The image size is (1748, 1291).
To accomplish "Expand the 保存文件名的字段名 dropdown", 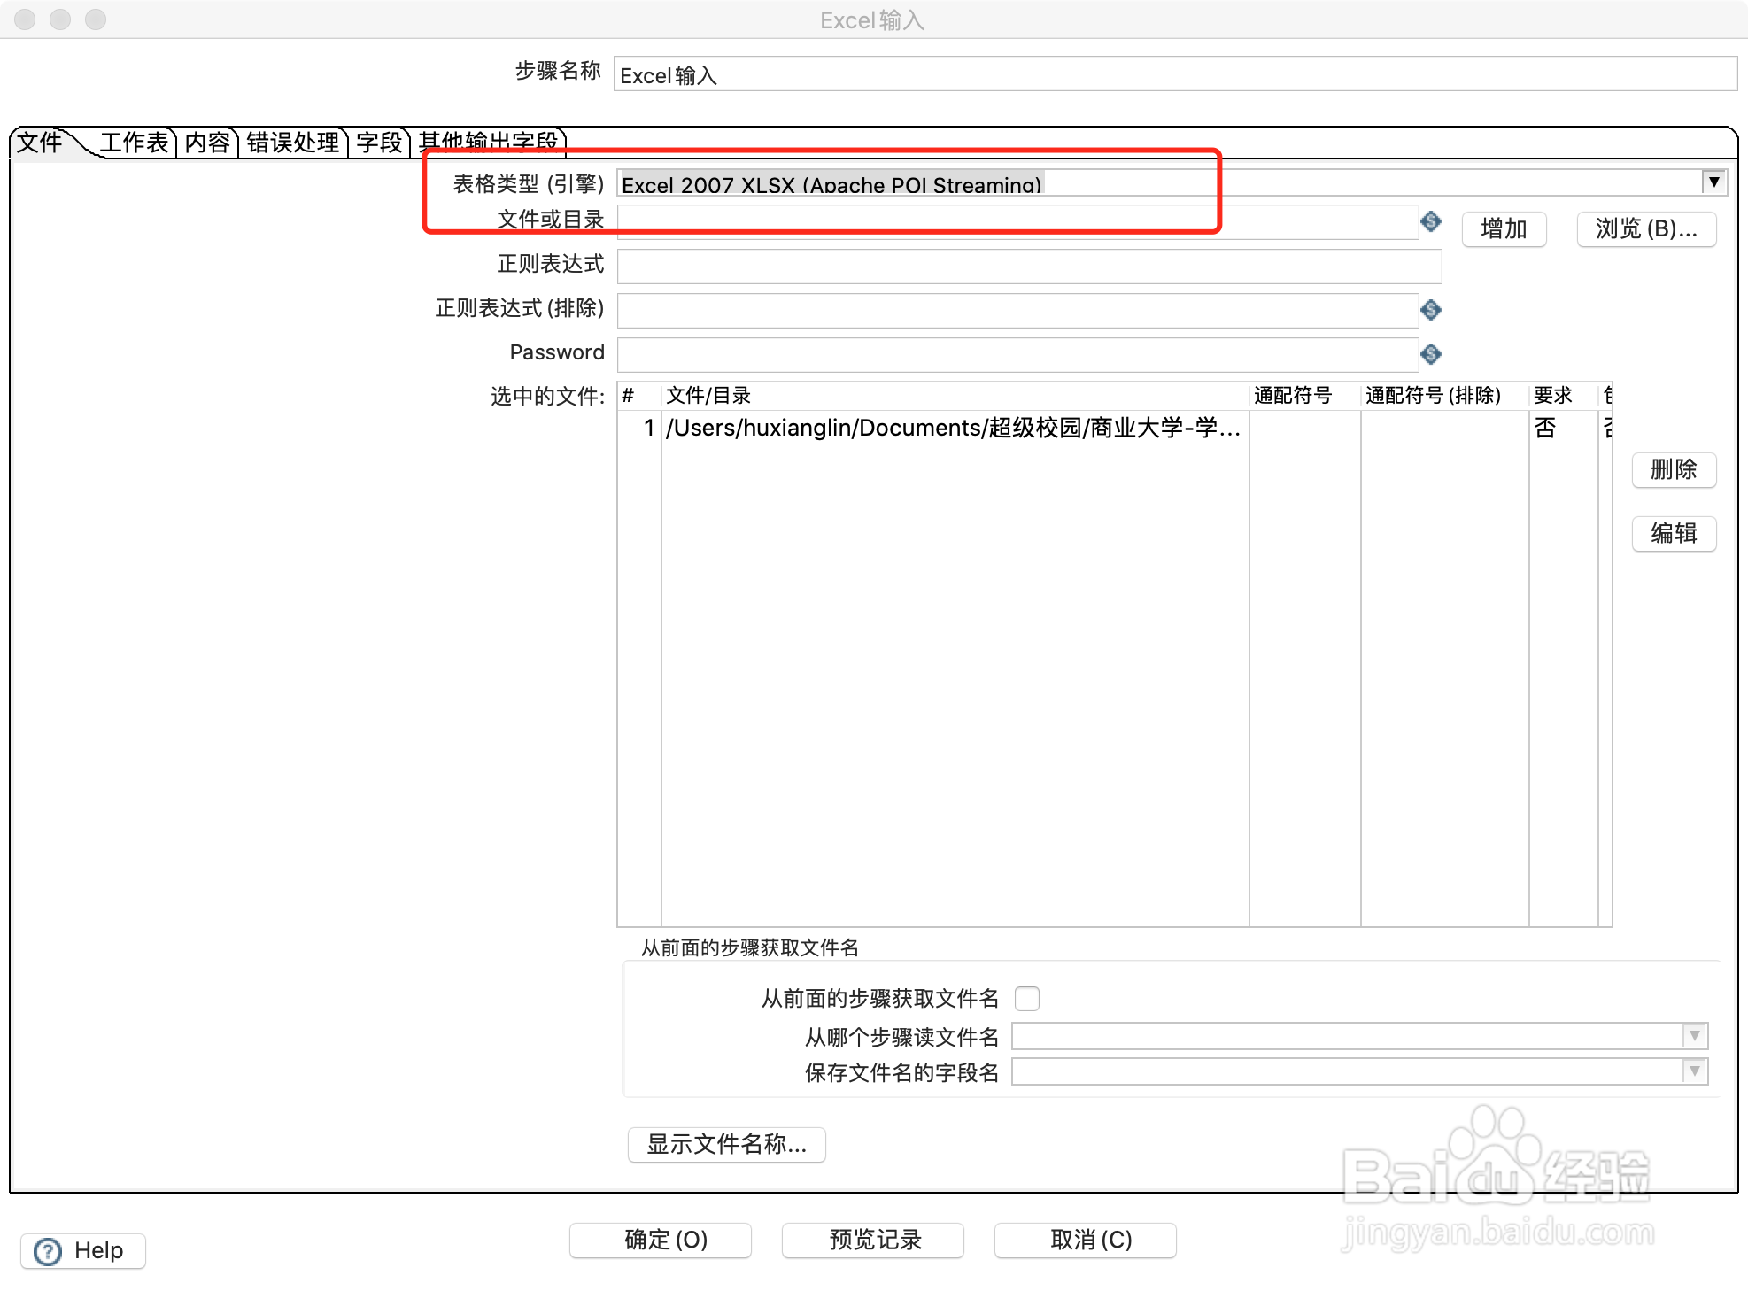I will click(x=1694, y=1071).
